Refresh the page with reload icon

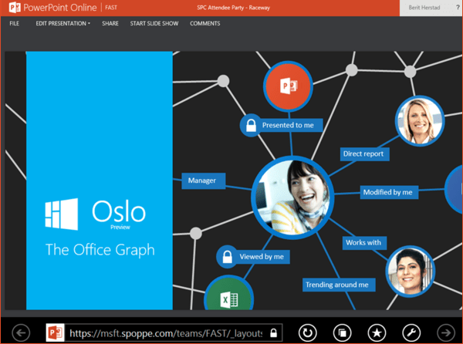(x=309, y=332)
